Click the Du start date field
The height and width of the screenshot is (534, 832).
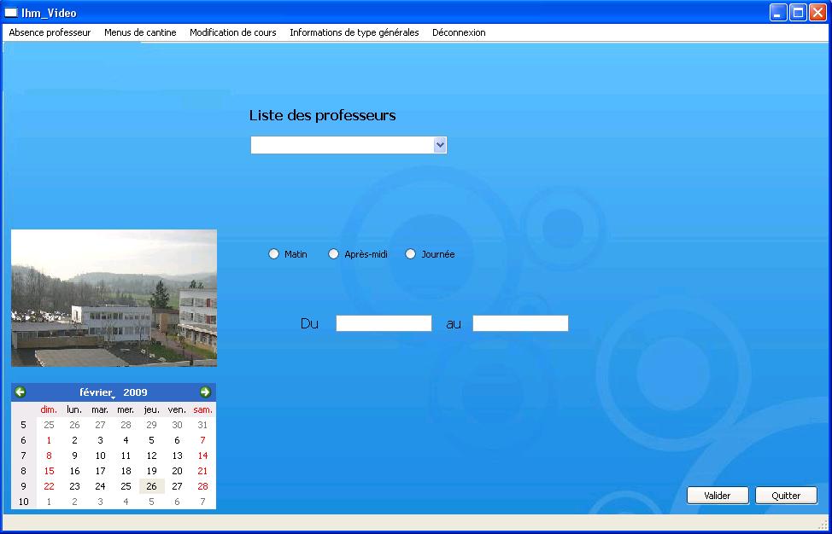384,323
